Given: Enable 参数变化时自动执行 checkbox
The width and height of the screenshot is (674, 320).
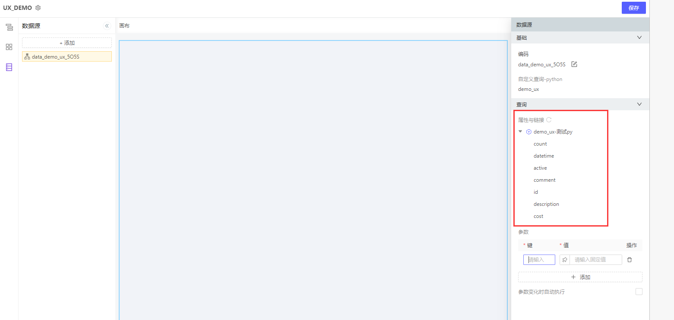Looking at the screenshot, I should click(639, 292).
